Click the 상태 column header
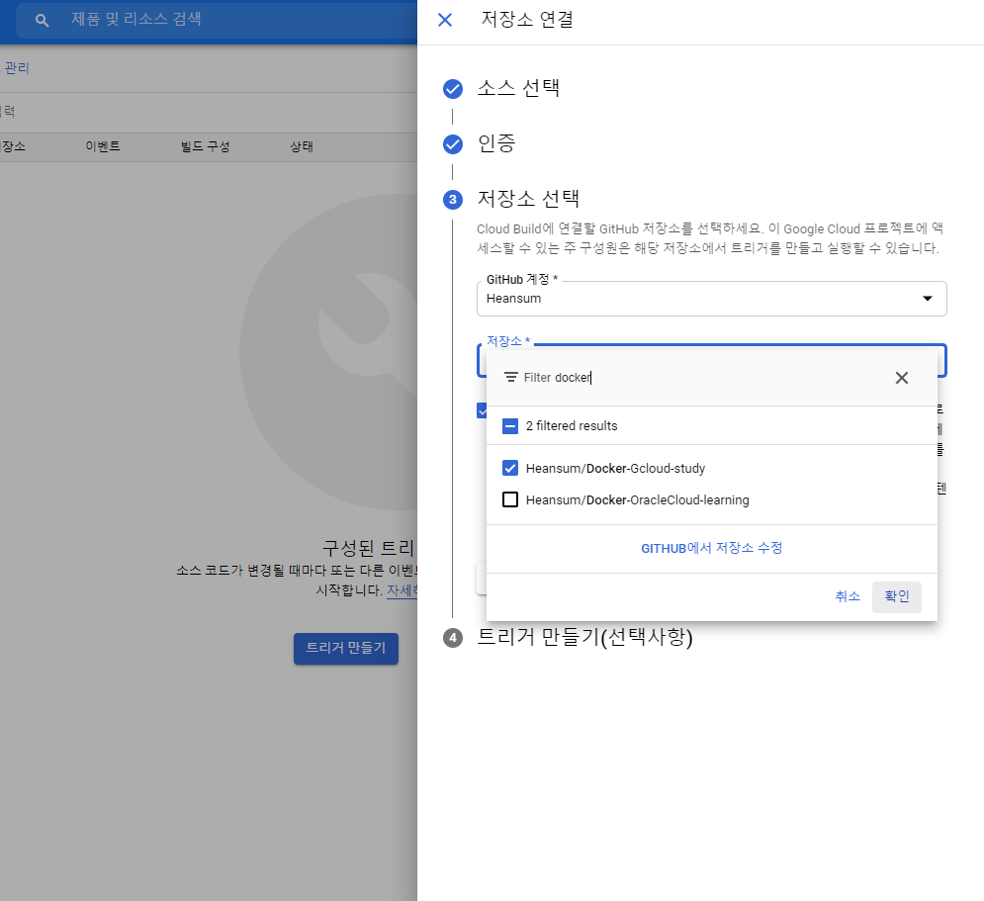This screenshot has width=984, height=901. (x=302, y=146)
